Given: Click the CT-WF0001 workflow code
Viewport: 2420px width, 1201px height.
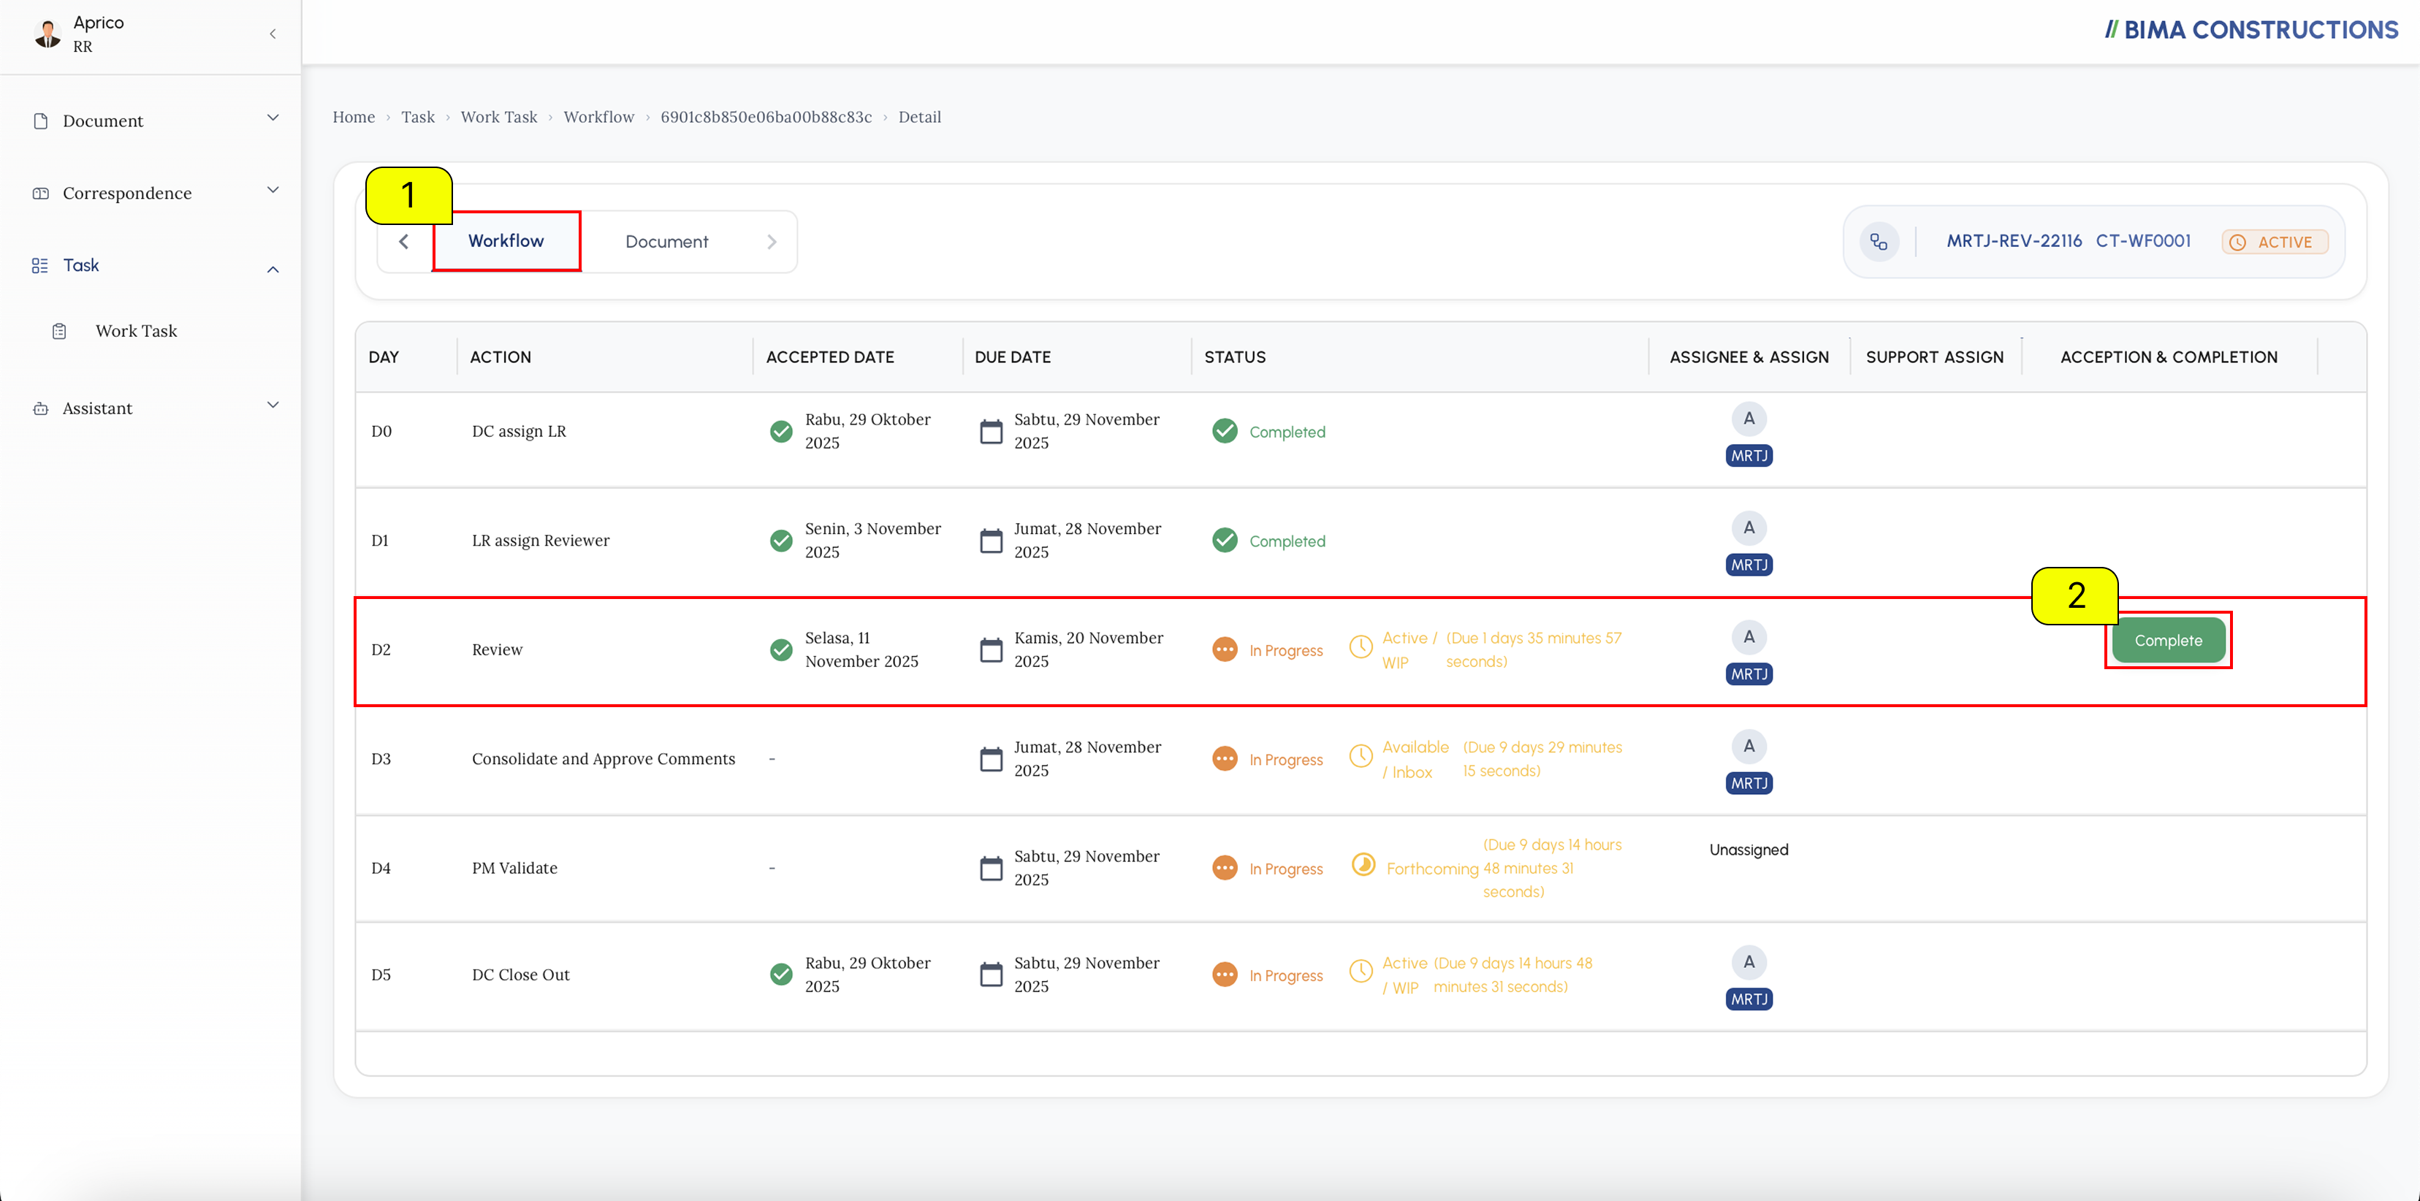Looking at the screenshot, I should pos(2143,241).
